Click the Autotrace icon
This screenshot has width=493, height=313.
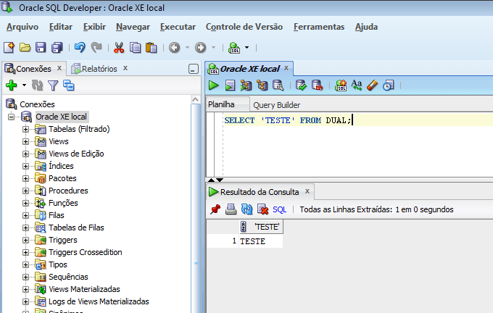[246, 85]
